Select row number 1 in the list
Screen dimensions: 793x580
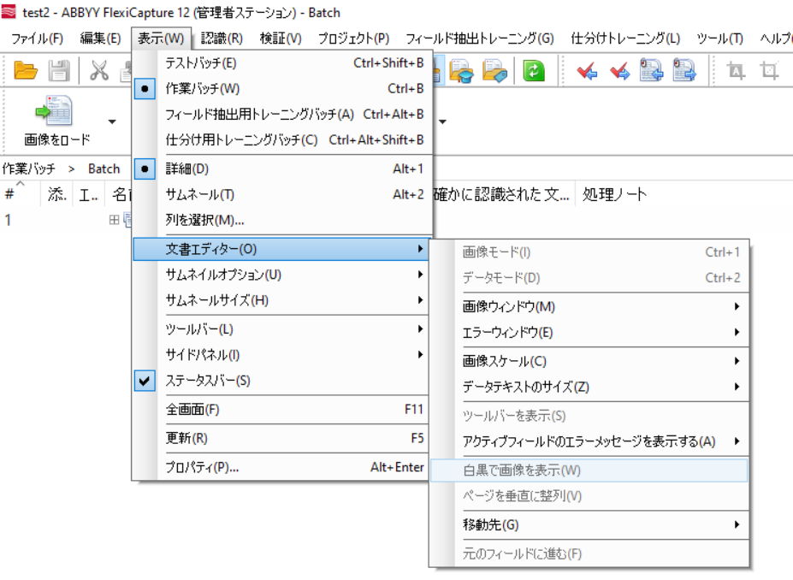point(8,220)
